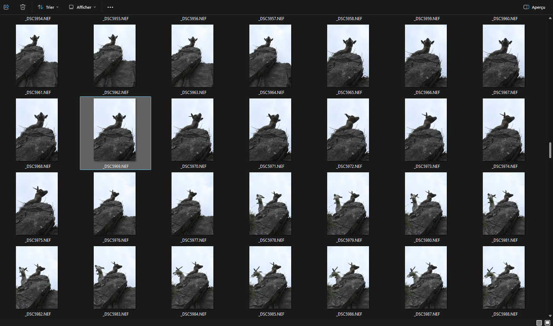
Task: Select the _DSC5959.NEF file name
Action: [x=427, y=19]
